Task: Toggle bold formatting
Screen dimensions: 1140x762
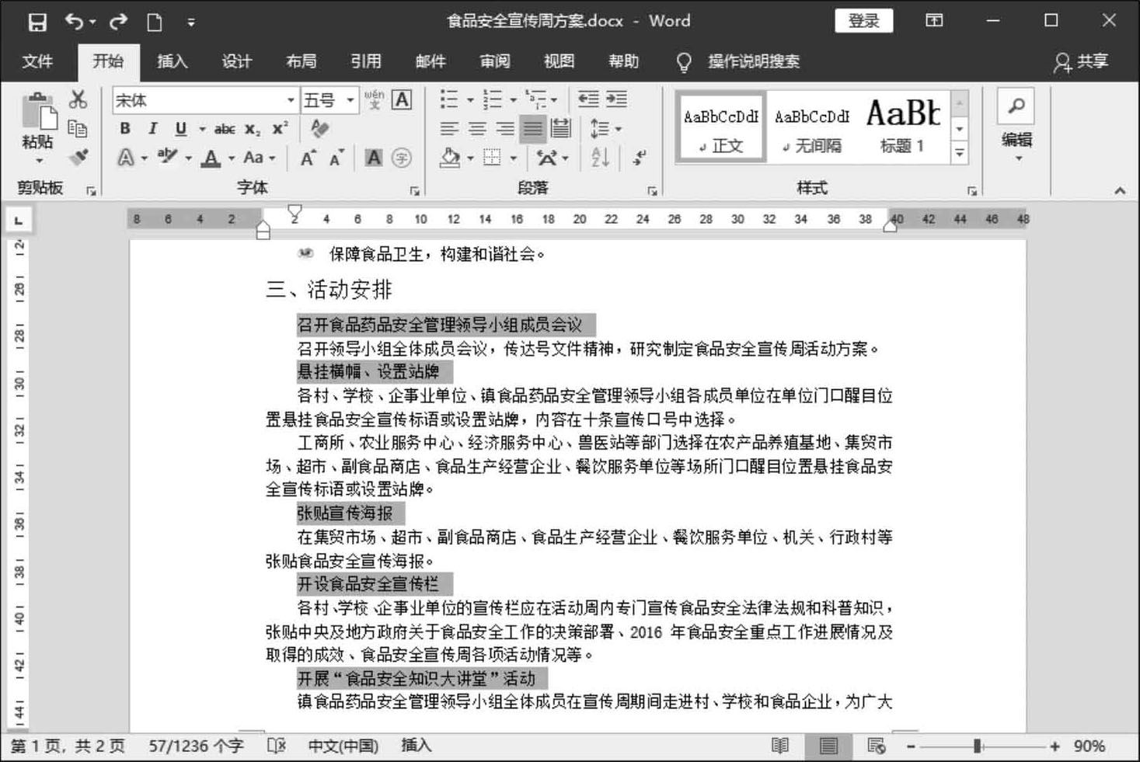Action: pos(125,129)
